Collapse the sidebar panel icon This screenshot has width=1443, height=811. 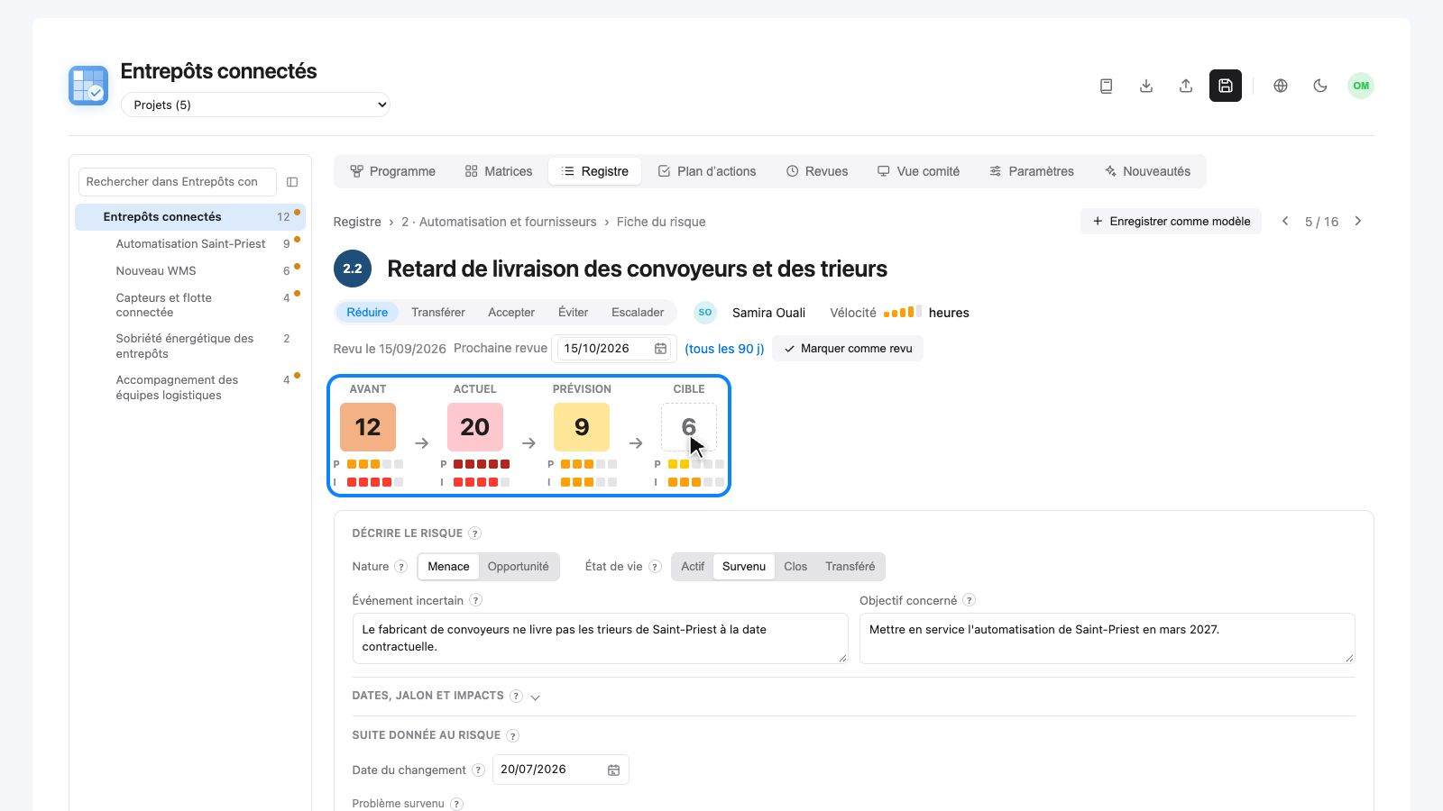click(x=292, y=182)
